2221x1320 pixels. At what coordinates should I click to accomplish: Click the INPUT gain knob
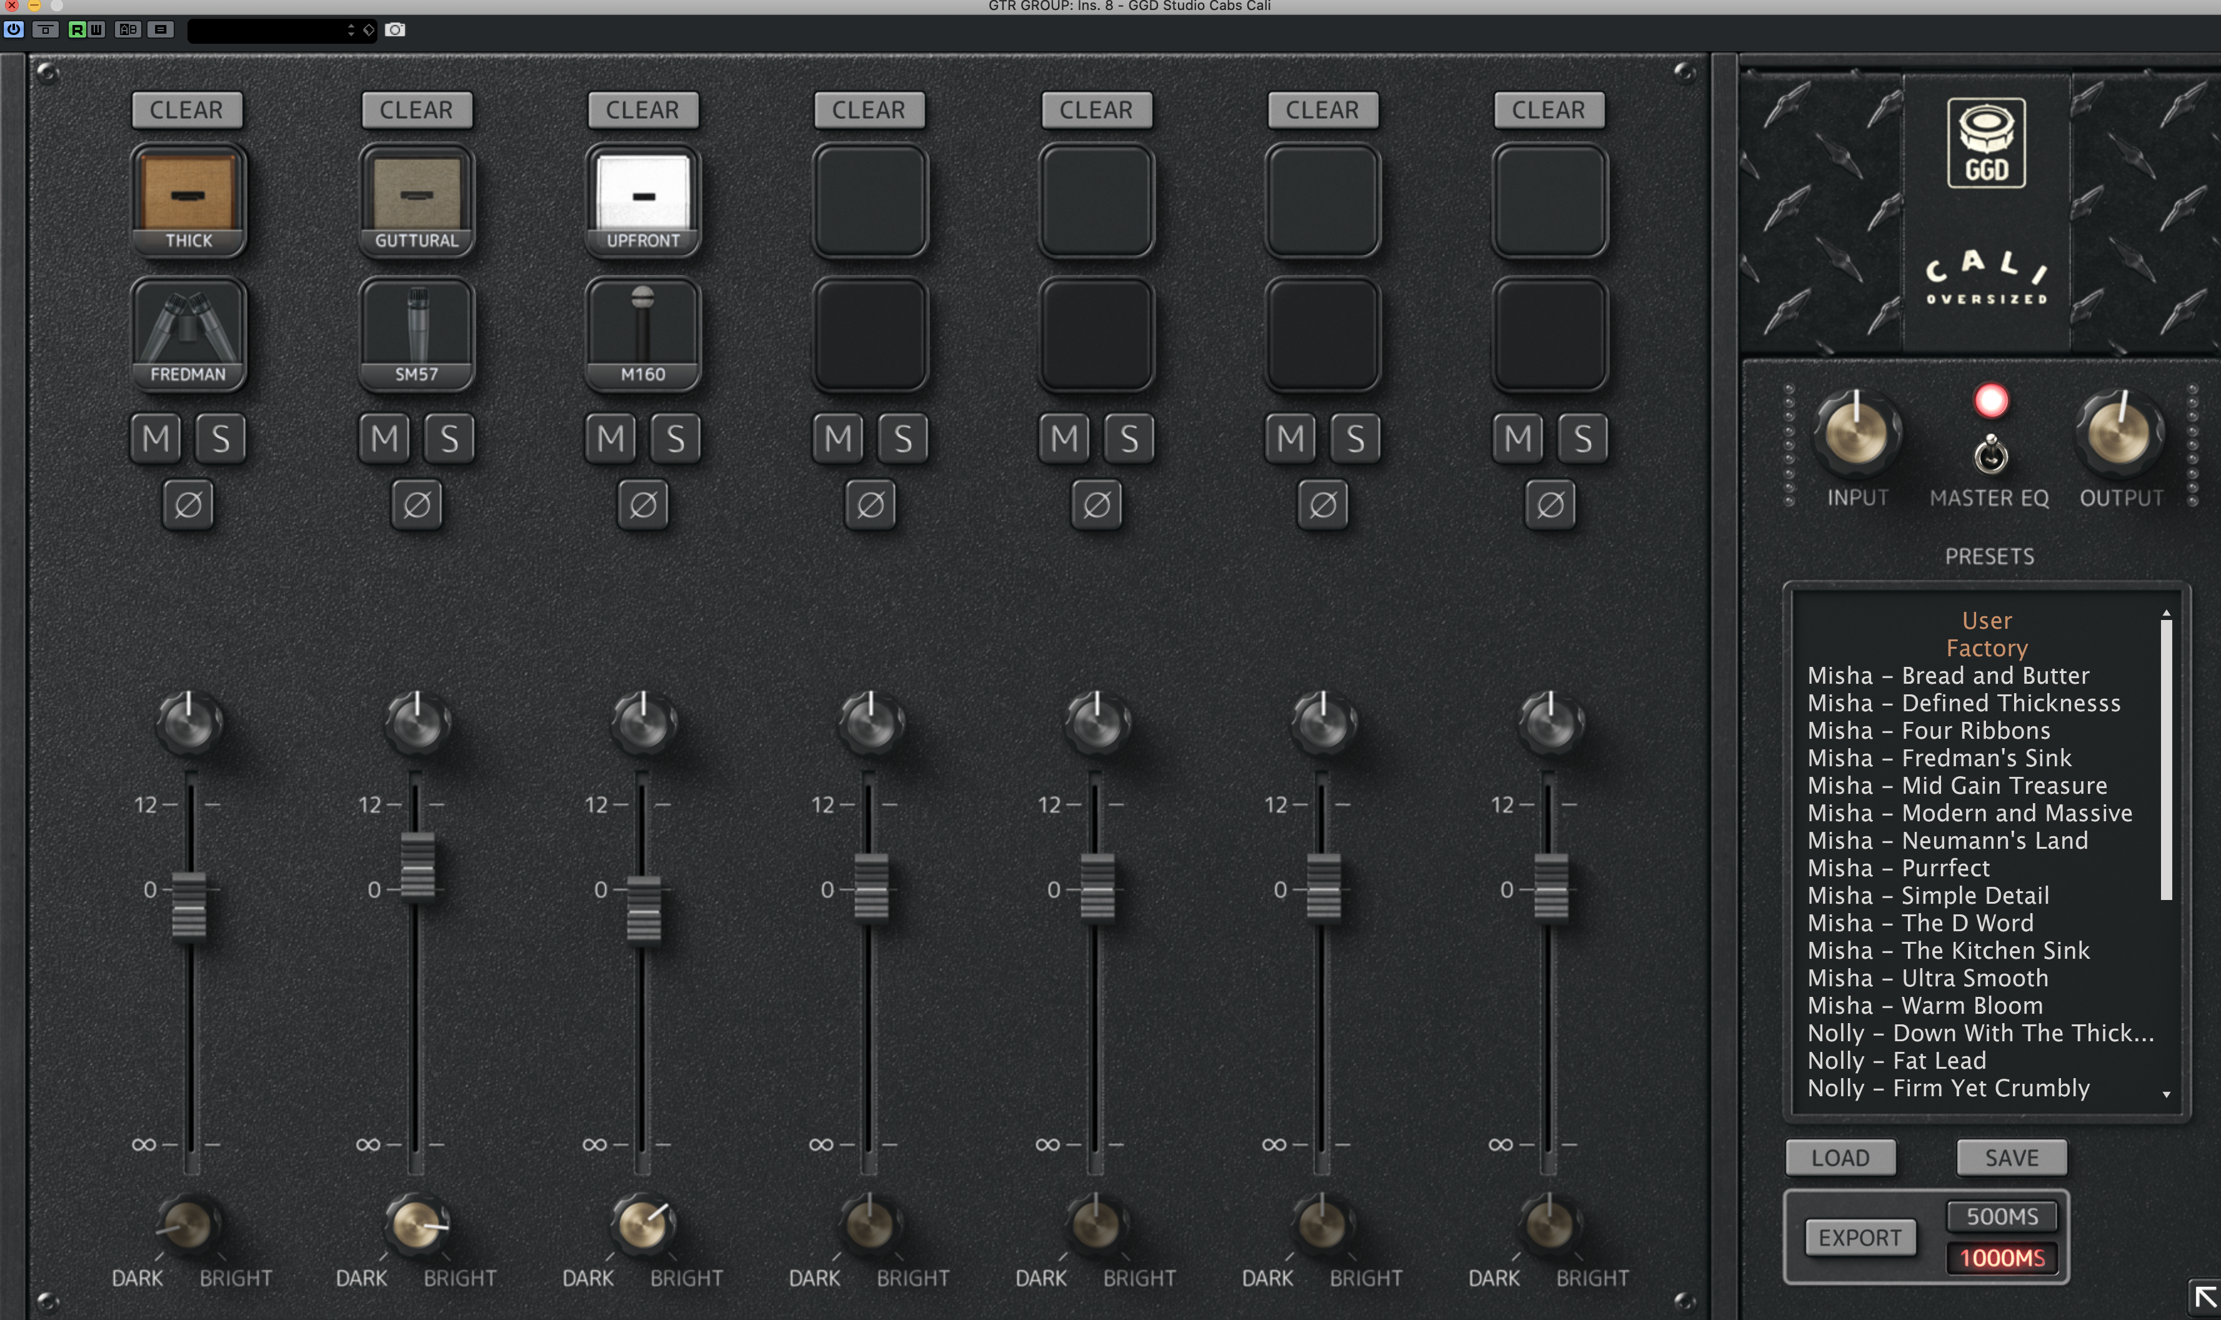pyautogui.click(x=1857, y=433)
